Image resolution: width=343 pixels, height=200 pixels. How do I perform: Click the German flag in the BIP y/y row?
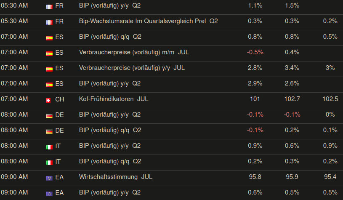pyautogui.click(x=49, y=115)
